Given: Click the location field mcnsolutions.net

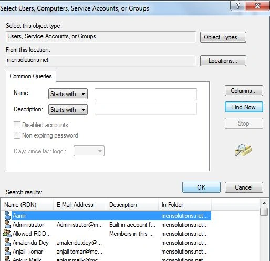Looking at the screenshot, I should pos(101,60).
